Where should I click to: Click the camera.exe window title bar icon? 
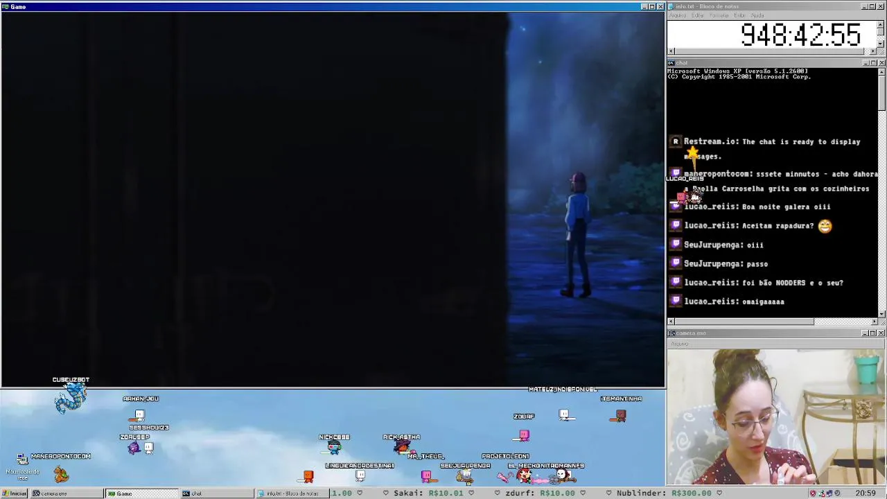tap(671, 333)
